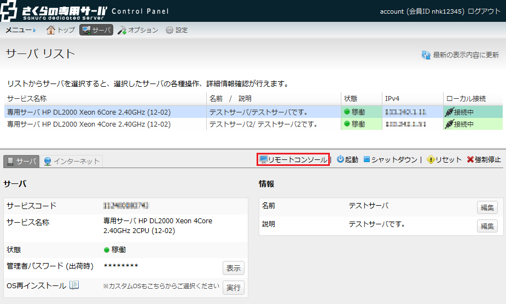Launch the リモートコンソール

293,159
